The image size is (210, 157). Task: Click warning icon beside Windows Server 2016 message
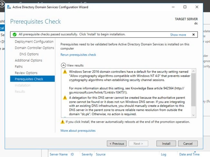[65, 72]
